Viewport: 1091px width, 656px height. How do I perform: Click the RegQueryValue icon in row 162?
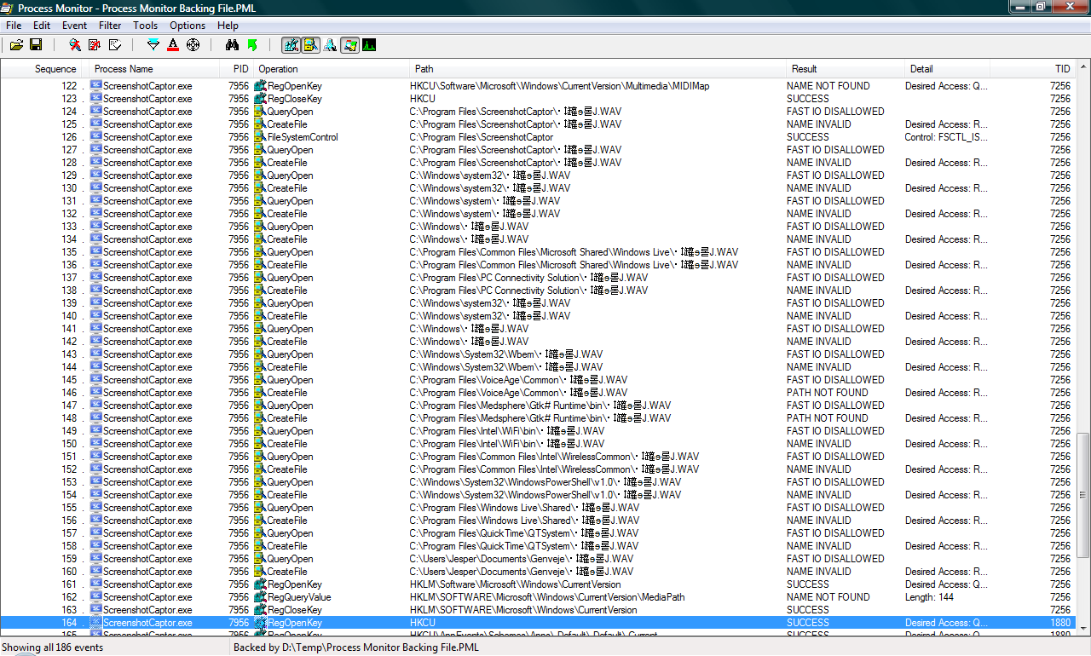[x=261, y=597]
